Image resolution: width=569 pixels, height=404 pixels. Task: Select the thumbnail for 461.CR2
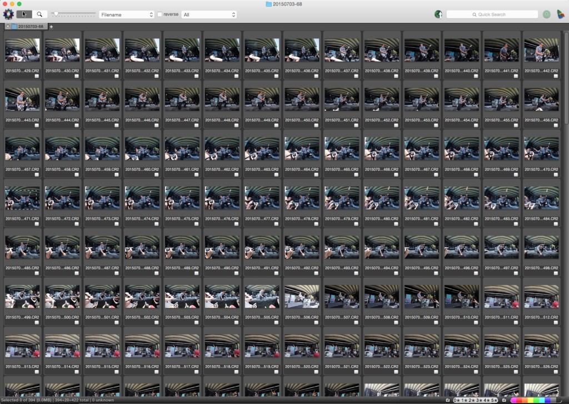click(x=182, y=149)
